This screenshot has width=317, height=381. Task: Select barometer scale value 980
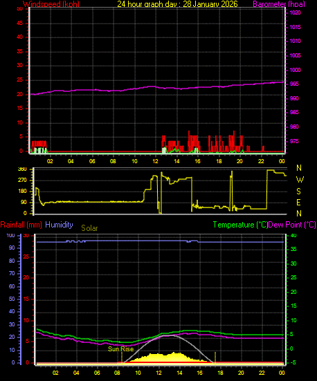294,127
